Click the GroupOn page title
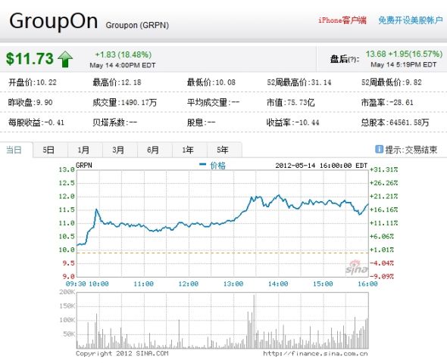Viewport: 447px width, 363px height. 54,21
